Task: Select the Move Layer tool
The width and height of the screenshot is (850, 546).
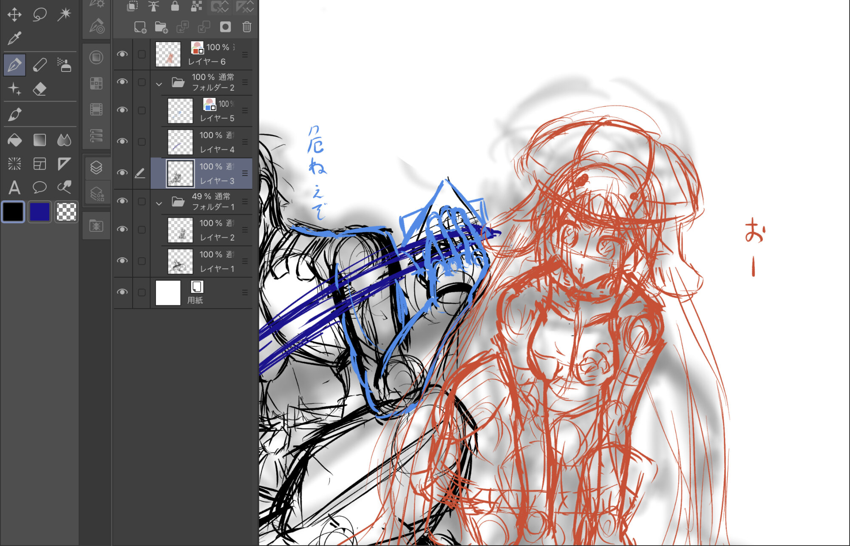Action: click(14, 14)
